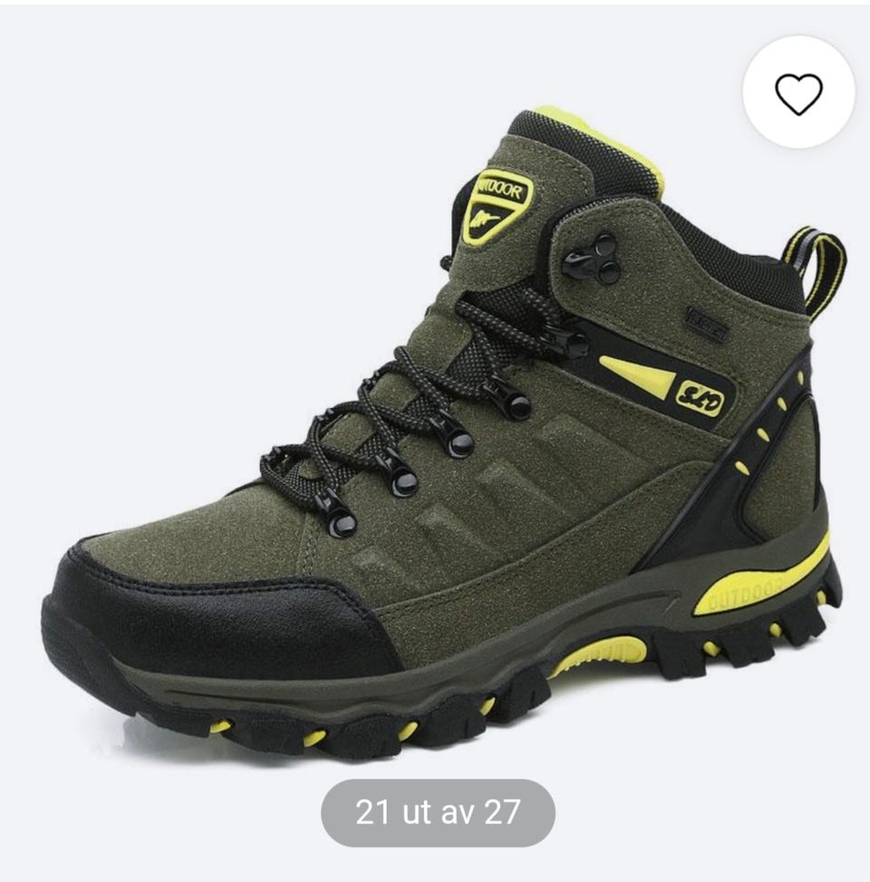
Task: Click the white circle around the heart
Action: tap(798, 92)
